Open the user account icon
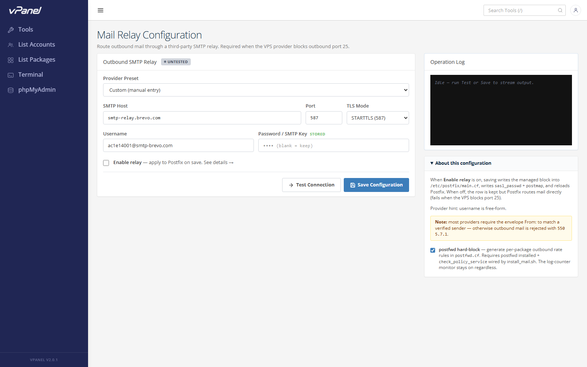The height and width of the screenshot is (367, 587). click(x=576, y=10)
